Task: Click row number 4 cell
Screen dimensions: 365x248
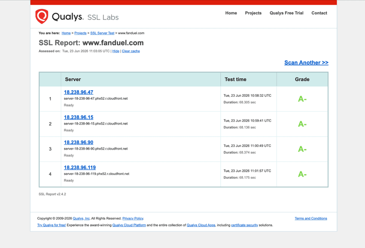Action: point(50,174)
